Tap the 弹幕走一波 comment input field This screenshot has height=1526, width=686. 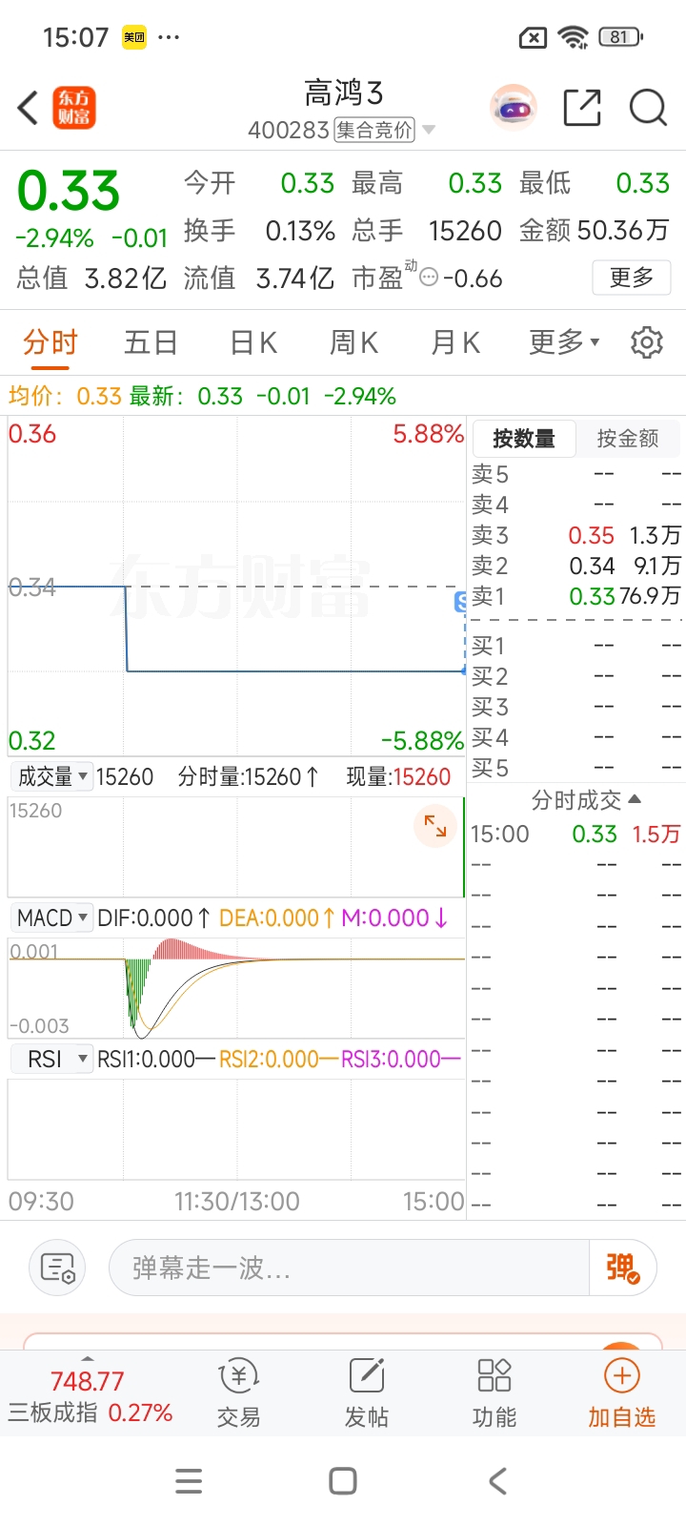coord(348,1268)
